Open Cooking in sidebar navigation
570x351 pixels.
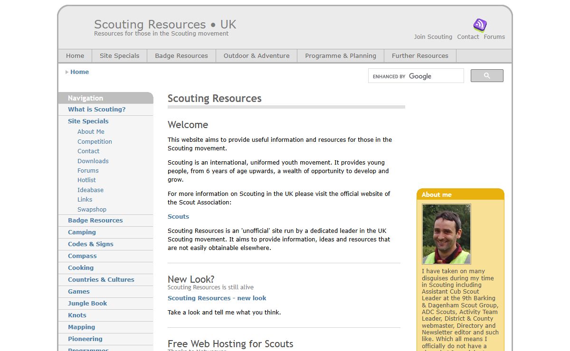81,268
